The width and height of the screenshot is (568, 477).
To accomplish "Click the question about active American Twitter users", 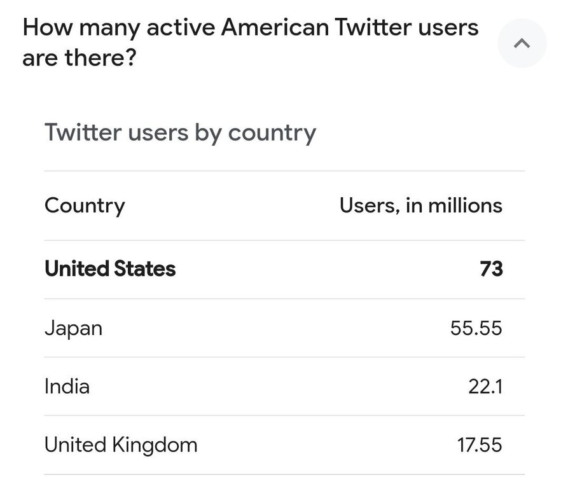I will 250,43.
